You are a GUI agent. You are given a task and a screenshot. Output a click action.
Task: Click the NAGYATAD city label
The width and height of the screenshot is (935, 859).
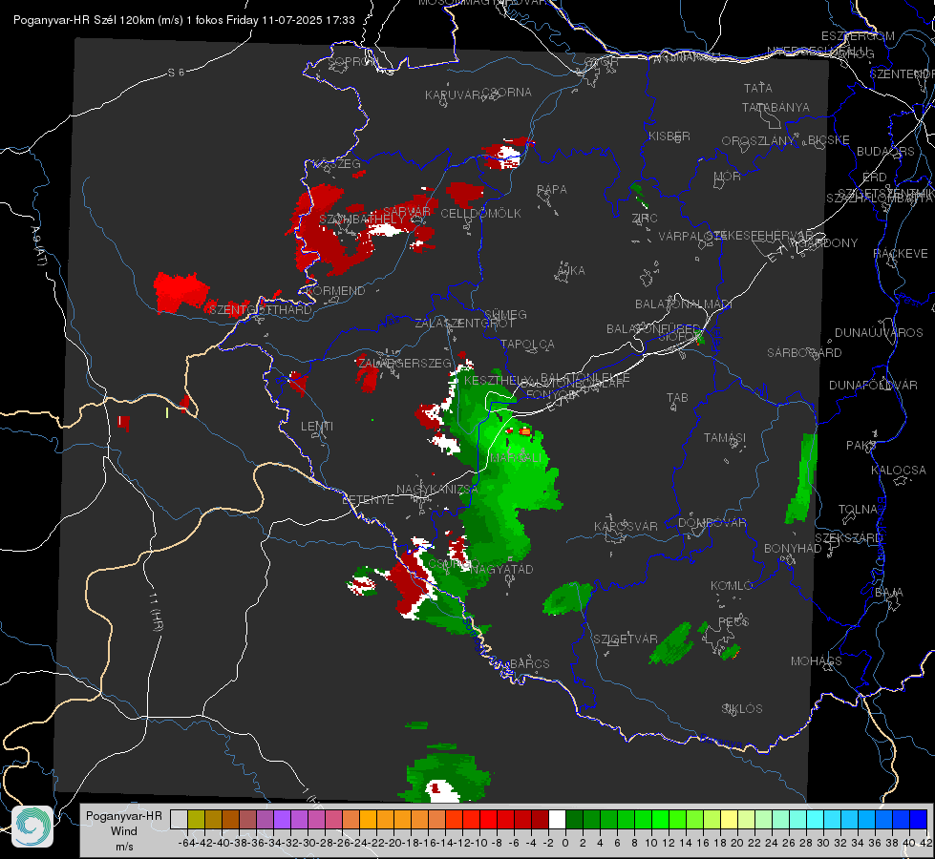coord(501,569)
